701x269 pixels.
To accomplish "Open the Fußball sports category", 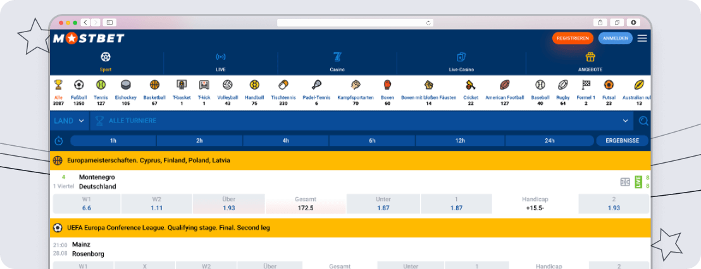I will click(78, 93).
